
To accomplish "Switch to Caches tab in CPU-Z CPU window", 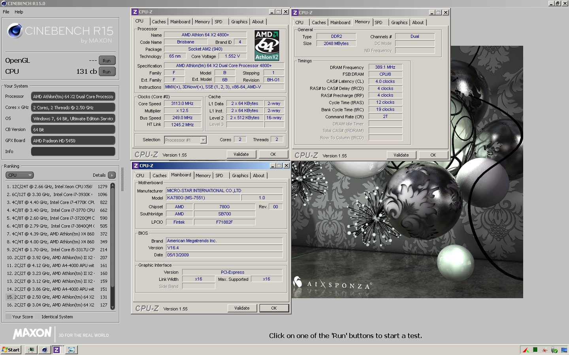I will [159, 22].
